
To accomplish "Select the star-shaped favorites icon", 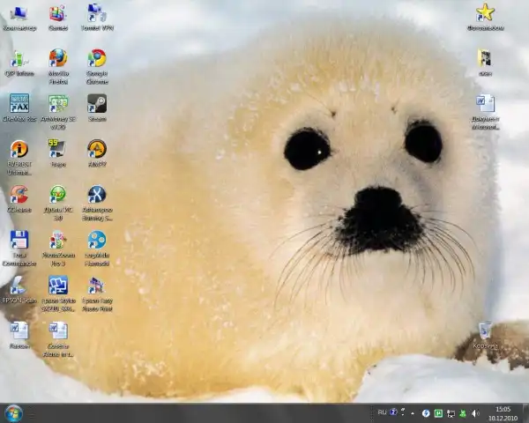I will [485, 12].
